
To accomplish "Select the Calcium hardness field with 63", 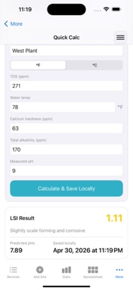I will click(66, 128).
